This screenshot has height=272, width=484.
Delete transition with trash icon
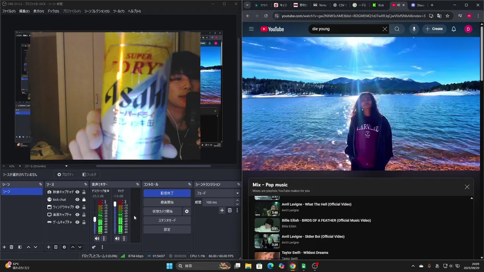tap(230, 210)
